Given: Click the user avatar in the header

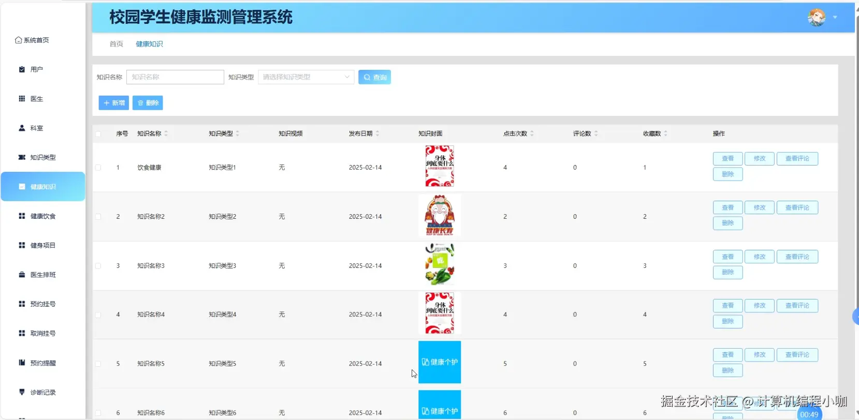Looking at the screenshot, I should (x=817, y=17).
